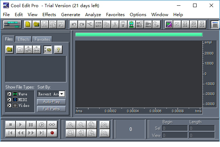Zoom in horizontally magnifier plus icon
The height and width of the screenshot is (147, 220).
tap(71, 125)
